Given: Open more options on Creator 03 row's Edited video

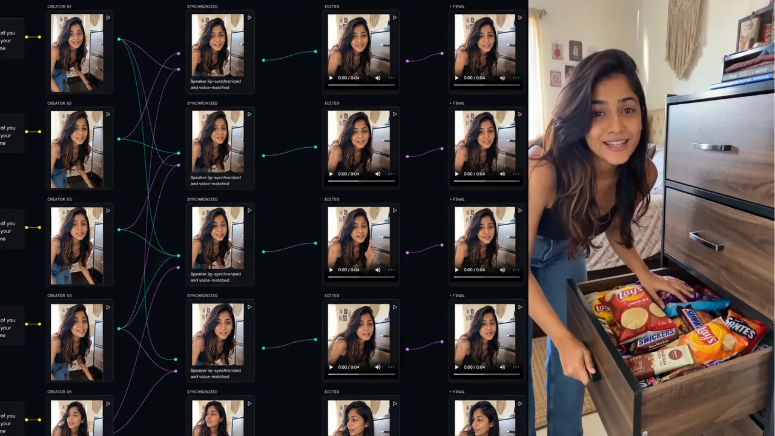Looking at the screenshot, I should pos(391,270).
